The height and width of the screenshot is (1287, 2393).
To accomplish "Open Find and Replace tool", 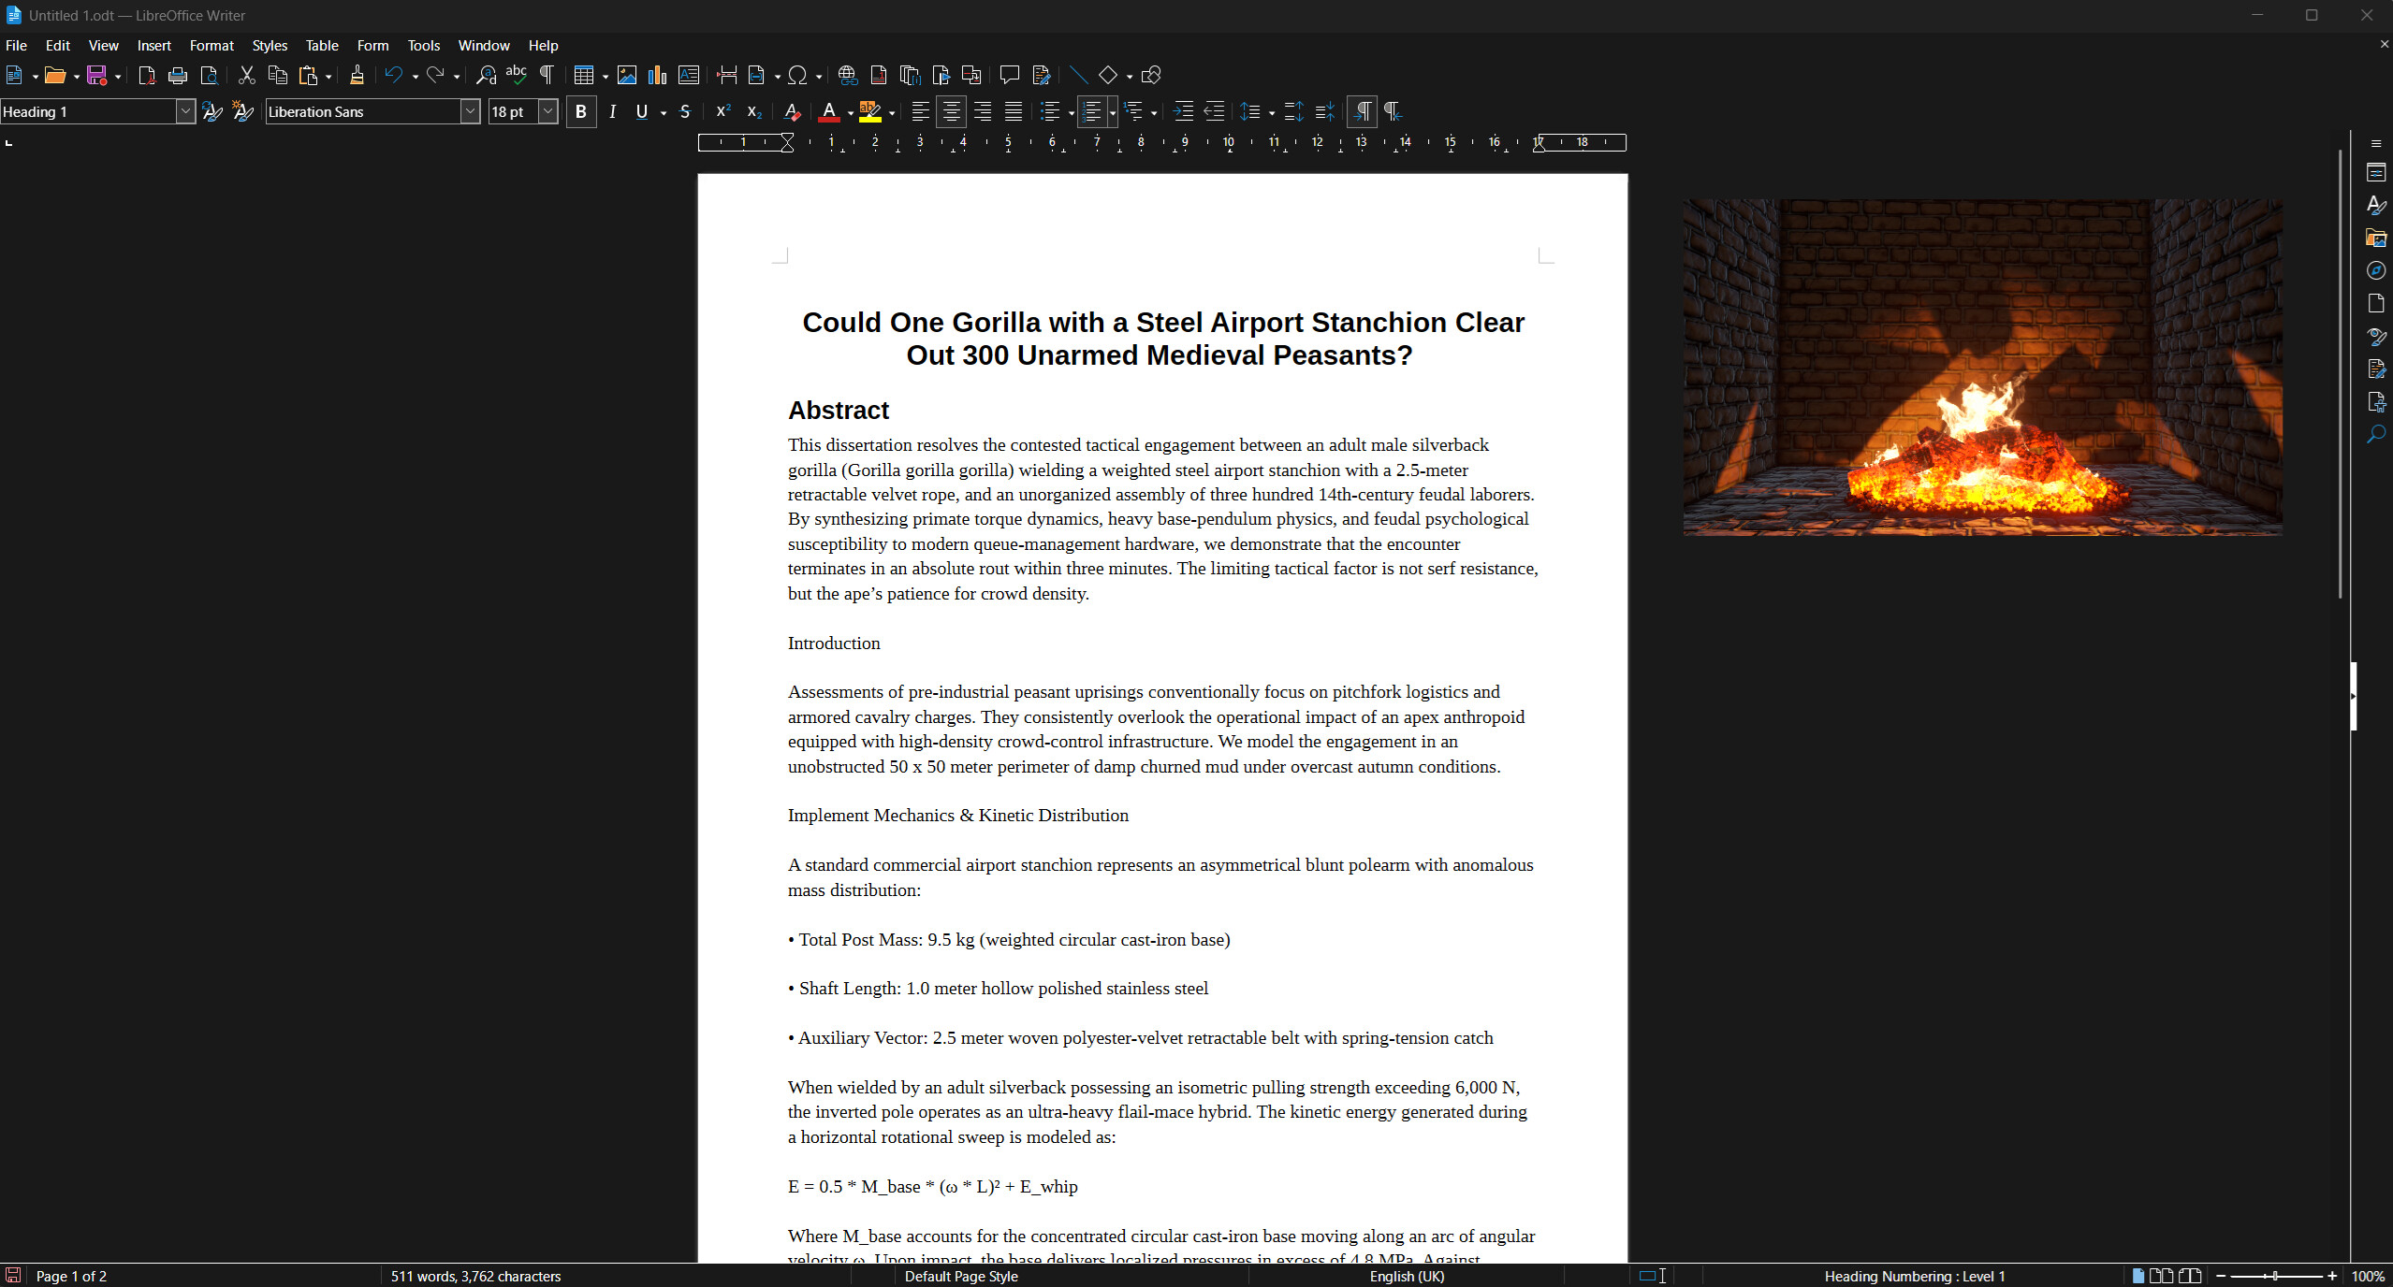I will pos(486,76).
